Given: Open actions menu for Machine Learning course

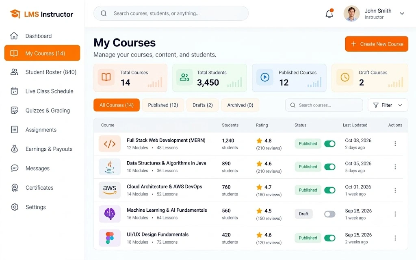Looking at the screenshot, I should point(395,214).
